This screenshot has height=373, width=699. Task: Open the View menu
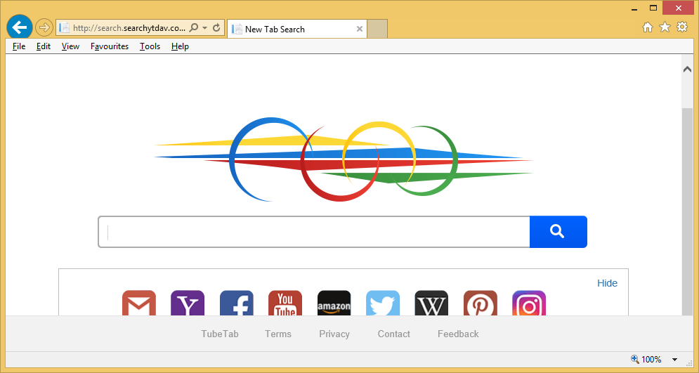point(70,46)
